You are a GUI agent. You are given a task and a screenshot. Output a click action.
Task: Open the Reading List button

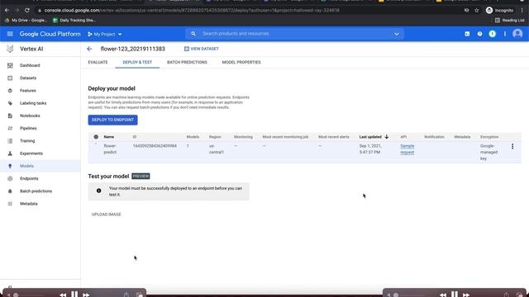click(510, 20)
